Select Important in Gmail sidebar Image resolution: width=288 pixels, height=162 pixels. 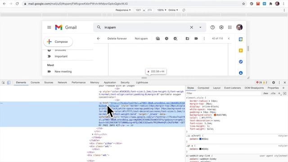[61, 56]
